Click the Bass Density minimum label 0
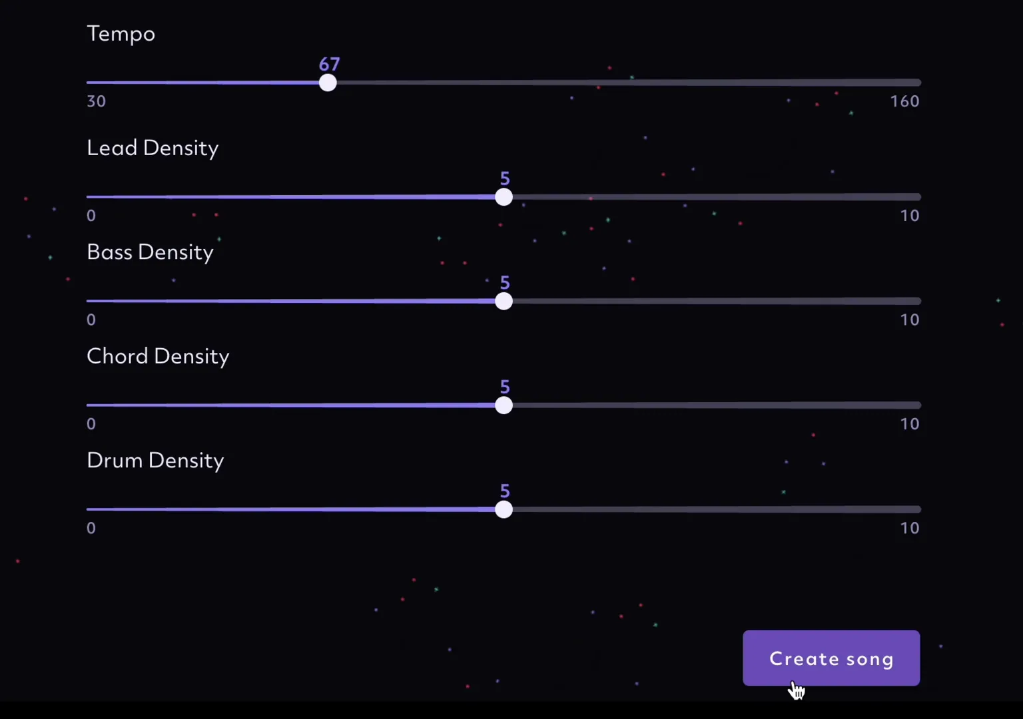Screen dimensions: 1023x719 [x=91, y=320]
